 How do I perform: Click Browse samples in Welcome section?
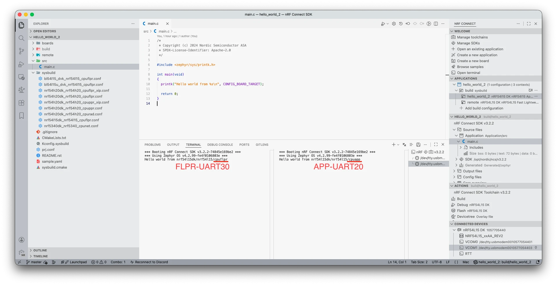click(x=470, y=67)
